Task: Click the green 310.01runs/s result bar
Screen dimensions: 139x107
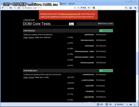Action: coord(106,31)
